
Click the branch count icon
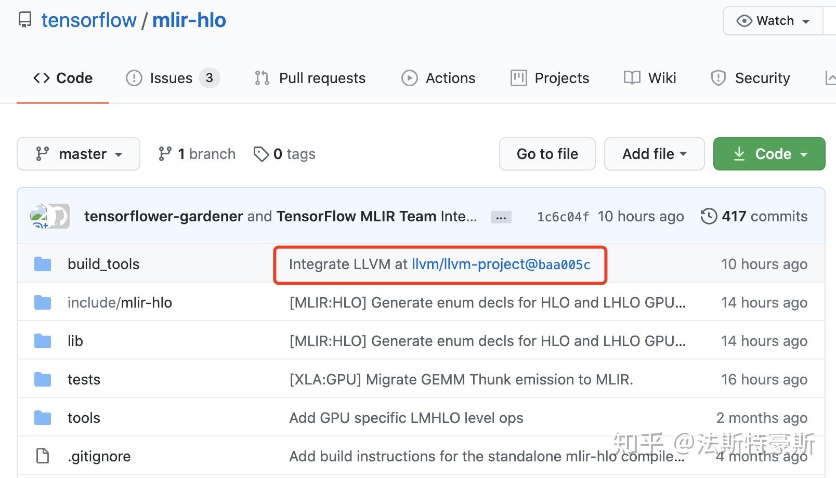[x=165, y=154]
